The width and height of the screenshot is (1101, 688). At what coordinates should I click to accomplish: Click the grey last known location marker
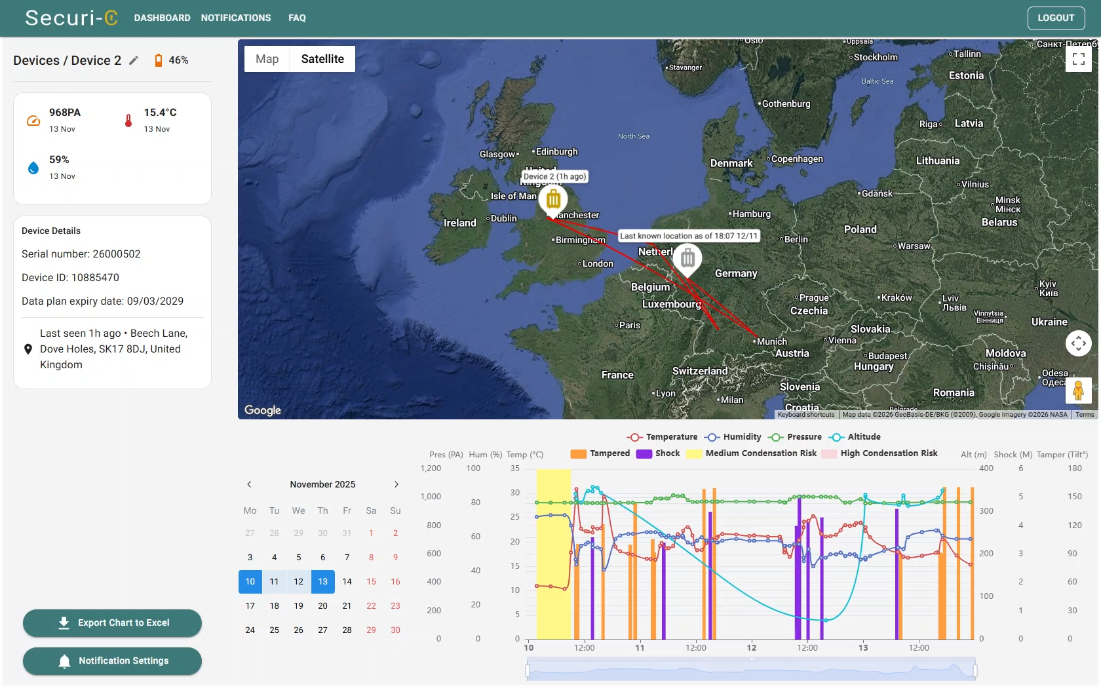(687, 259)
